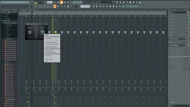
Task: Open the db Kick pattern selector dropdown
Action: (x=85, y=6)
